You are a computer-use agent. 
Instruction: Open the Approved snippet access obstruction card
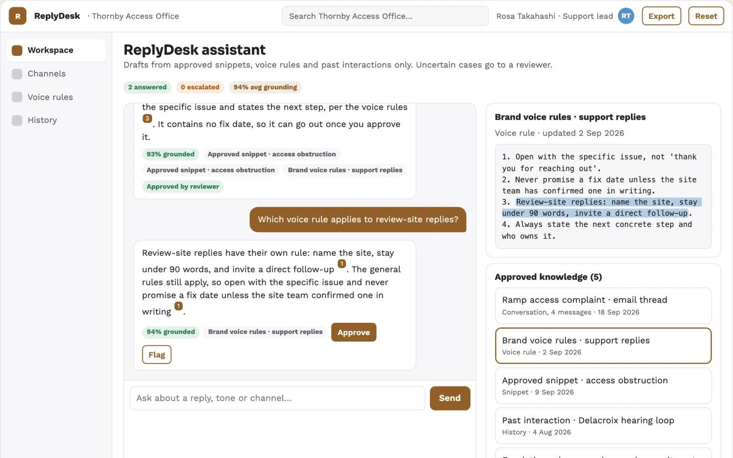pos(603,386)
